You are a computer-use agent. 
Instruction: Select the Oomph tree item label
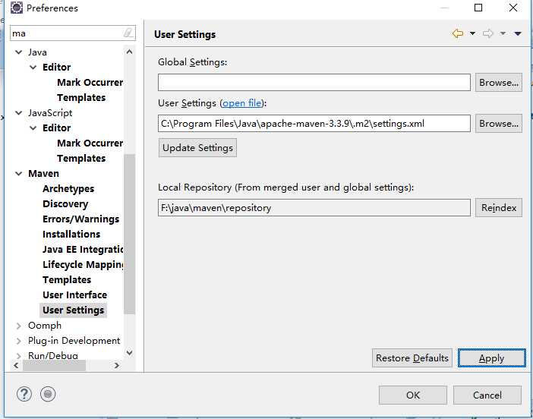pos(45,326)
